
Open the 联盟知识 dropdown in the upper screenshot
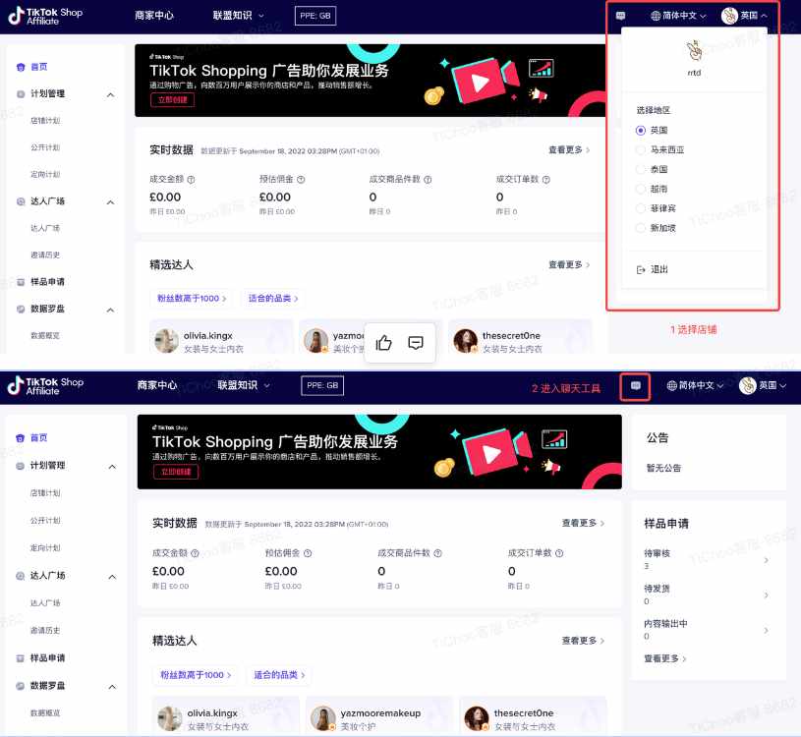tap(239, 16)
